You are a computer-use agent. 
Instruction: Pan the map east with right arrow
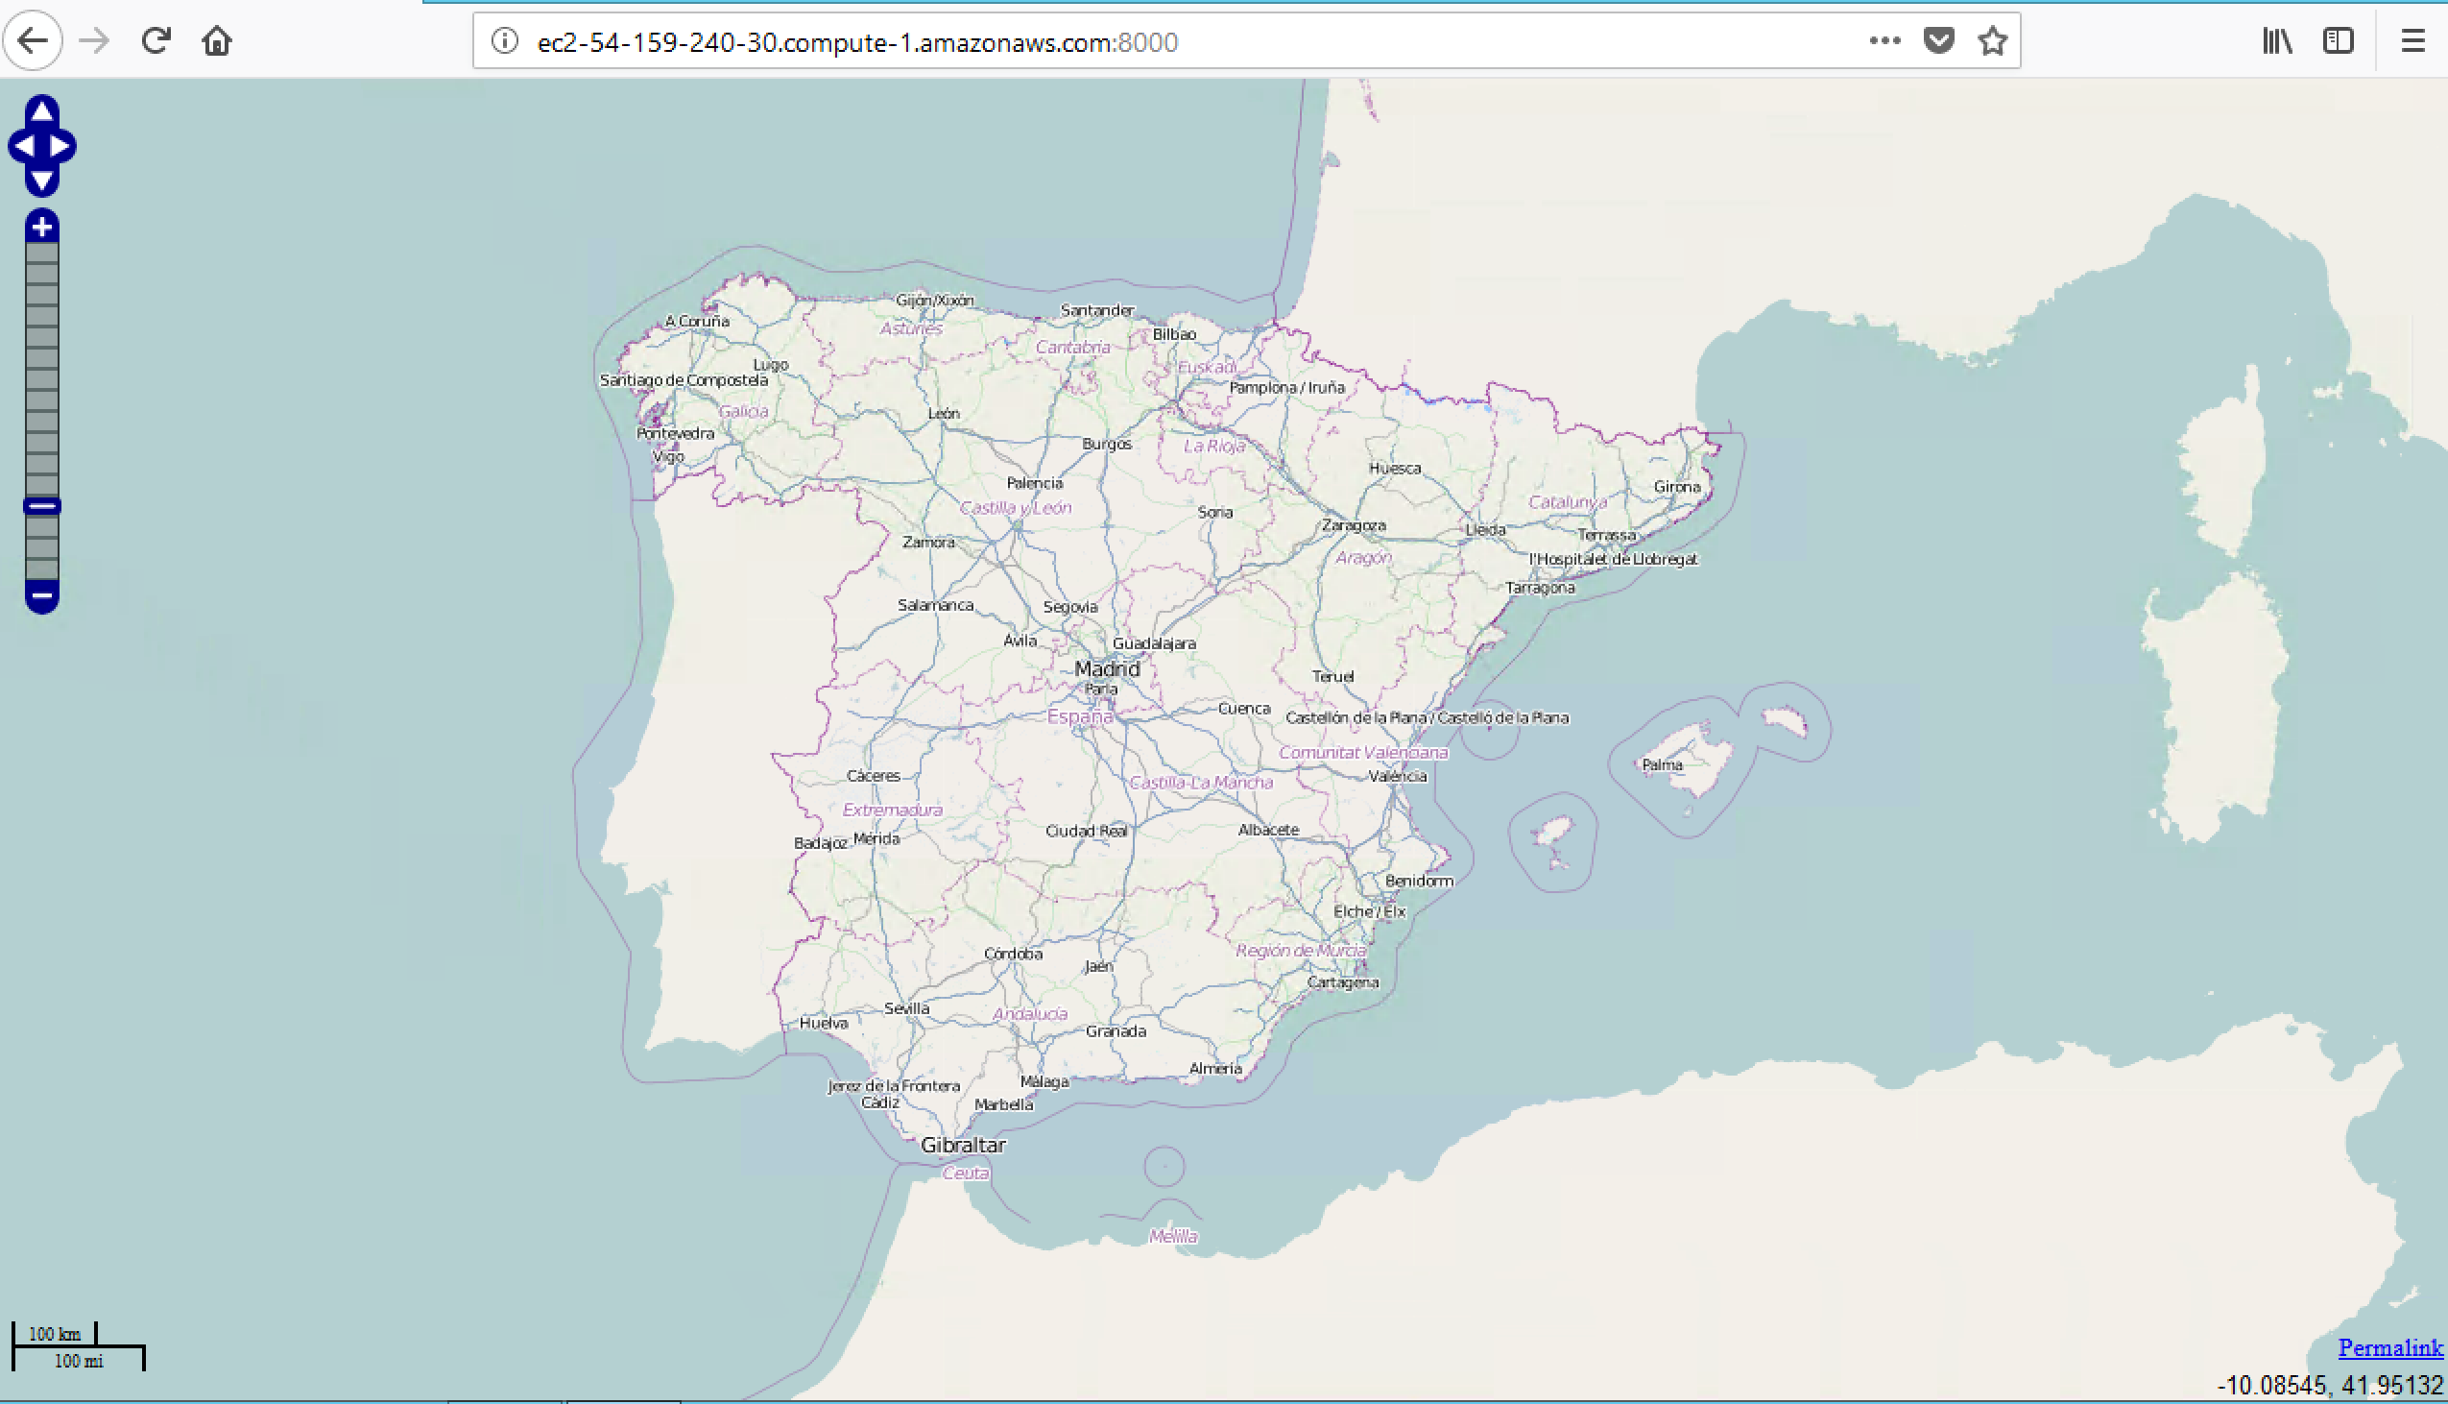click(60, 147)
